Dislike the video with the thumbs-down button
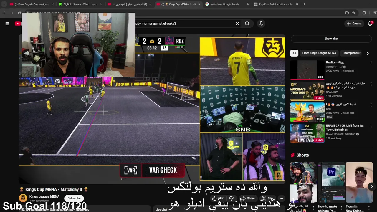Viewport: 377px width, 212px height. click(x=232, y=198)
